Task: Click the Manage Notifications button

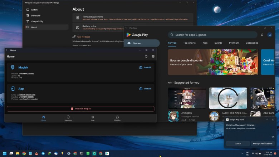Action: (263, 143)
